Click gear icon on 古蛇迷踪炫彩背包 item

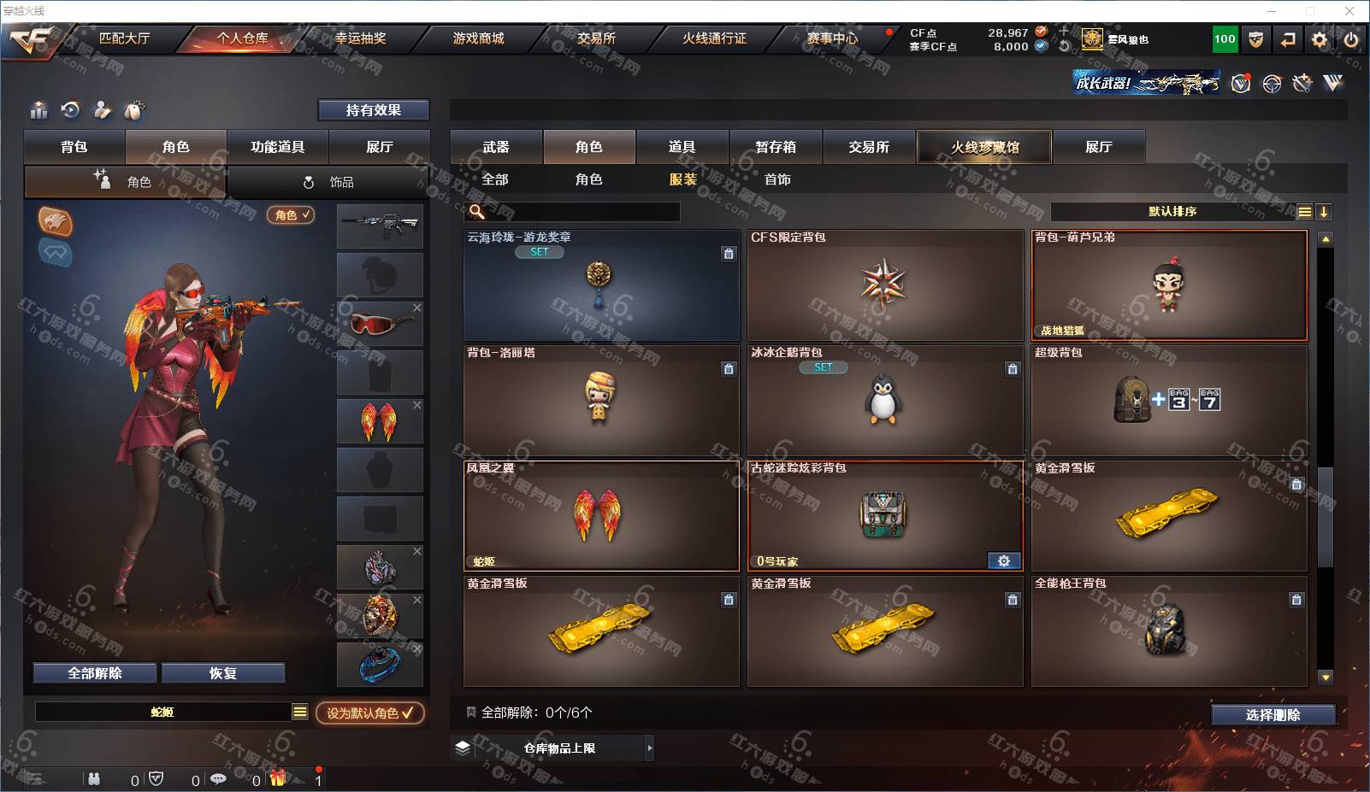tap(1004, 560)
